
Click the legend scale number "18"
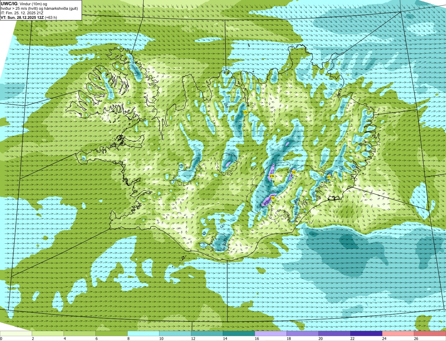289,339
